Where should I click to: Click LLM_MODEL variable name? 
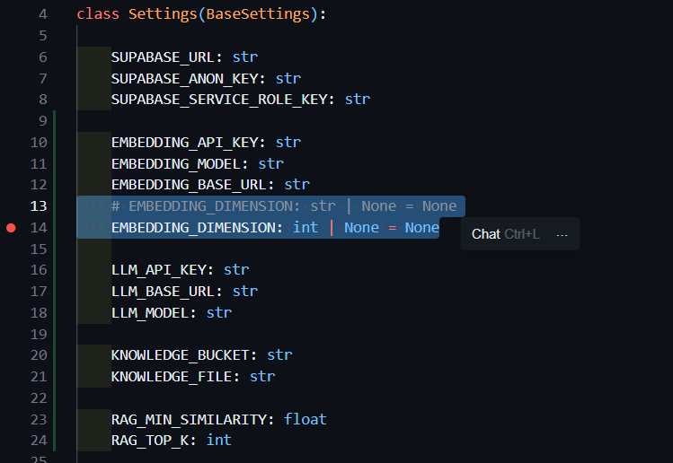pos(150,313)
